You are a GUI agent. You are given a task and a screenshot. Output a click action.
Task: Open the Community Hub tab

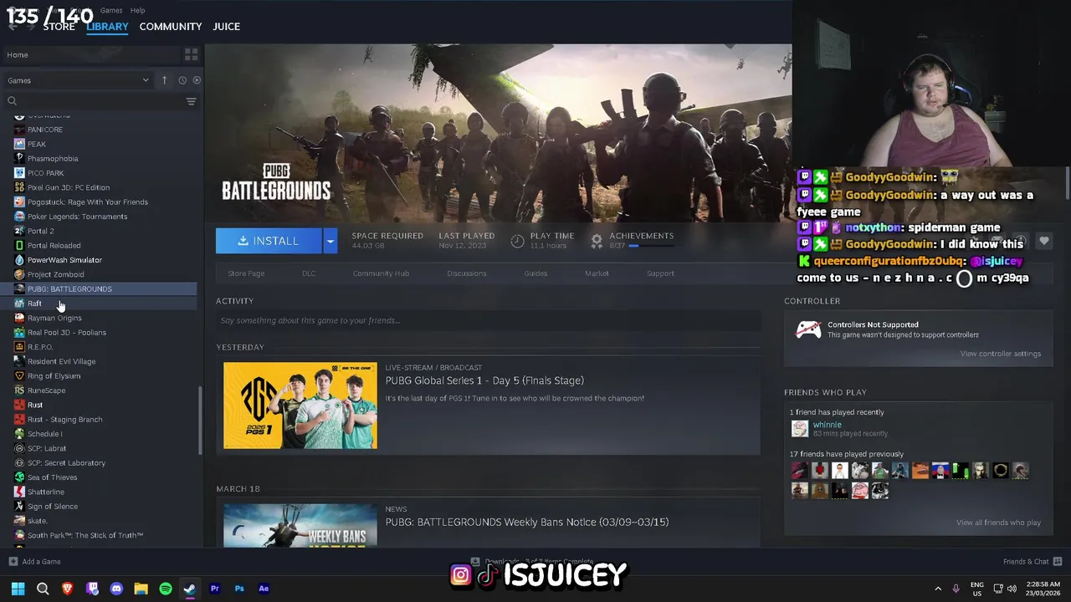(381, 273)
